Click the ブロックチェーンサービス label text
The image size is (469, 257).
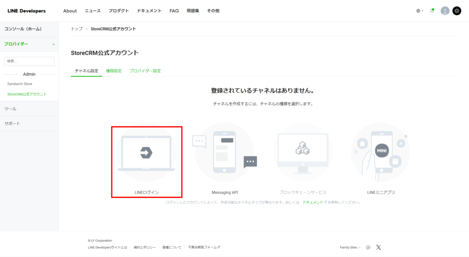click(303, 193)
